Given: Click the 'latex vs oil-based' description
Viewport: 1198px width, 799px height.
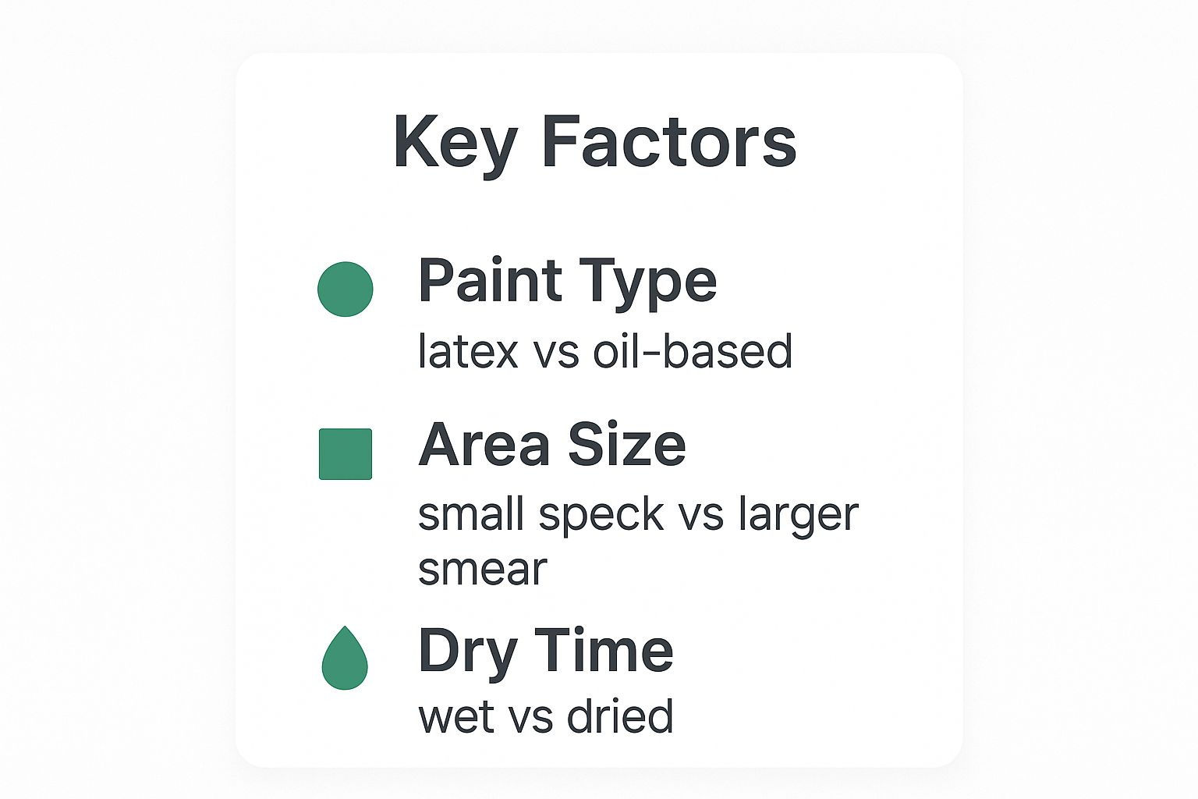Looking at the screenshot, I should click(605, 351).
